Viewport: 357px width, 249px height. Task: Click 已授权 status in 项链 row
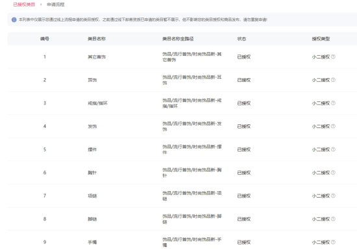tap(244, 196)
